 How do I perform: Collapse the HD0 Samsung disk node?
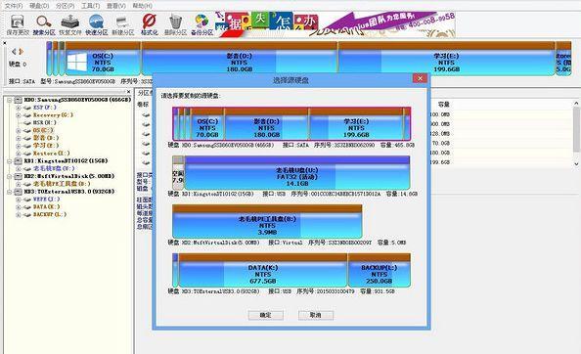click(9, 100)
